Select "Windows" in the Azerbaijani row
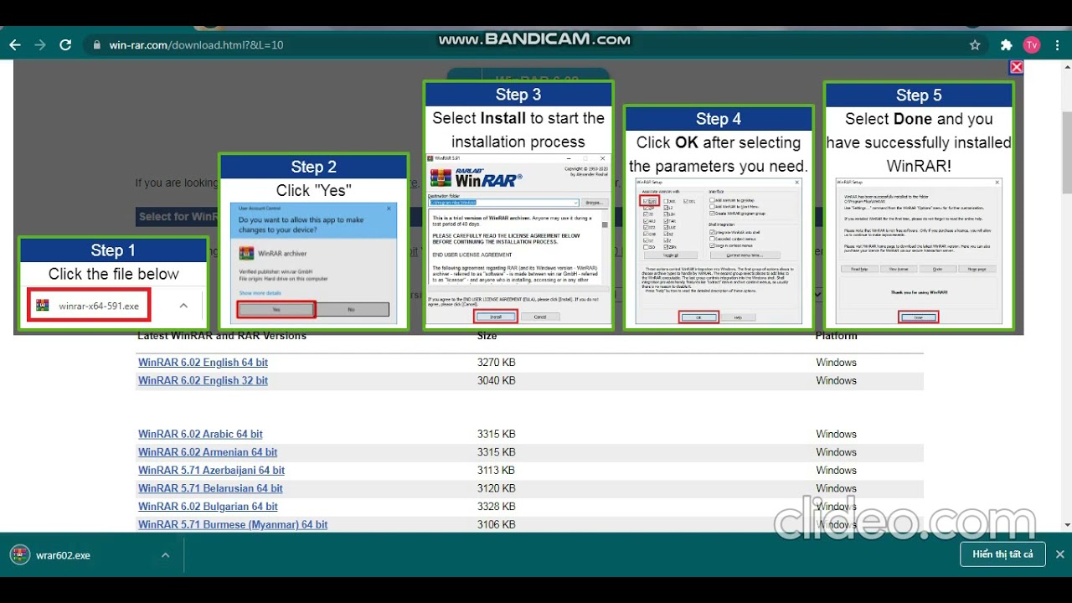This screenshot has height=603, width=1072. point(836,471)
